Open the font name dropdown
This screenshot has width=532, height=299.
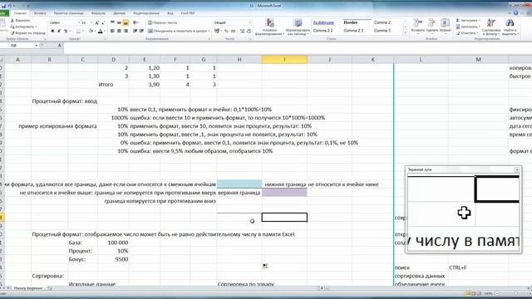(79, 22)
